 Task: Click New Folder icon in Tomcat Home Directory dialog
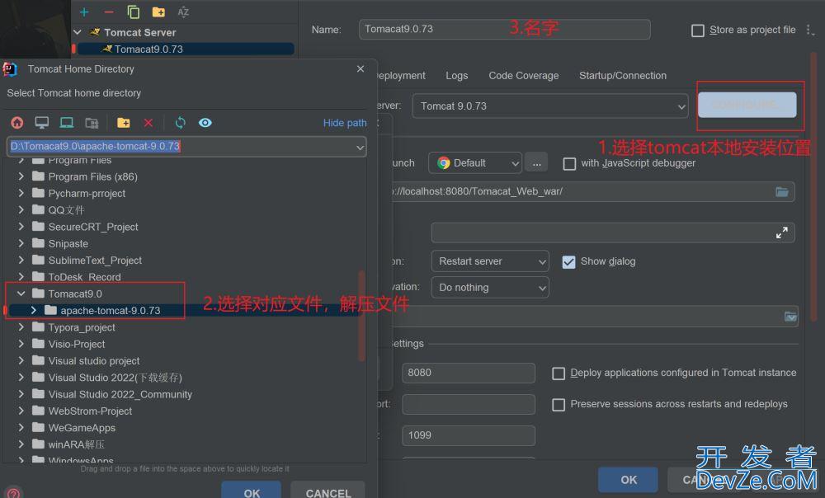124,123
